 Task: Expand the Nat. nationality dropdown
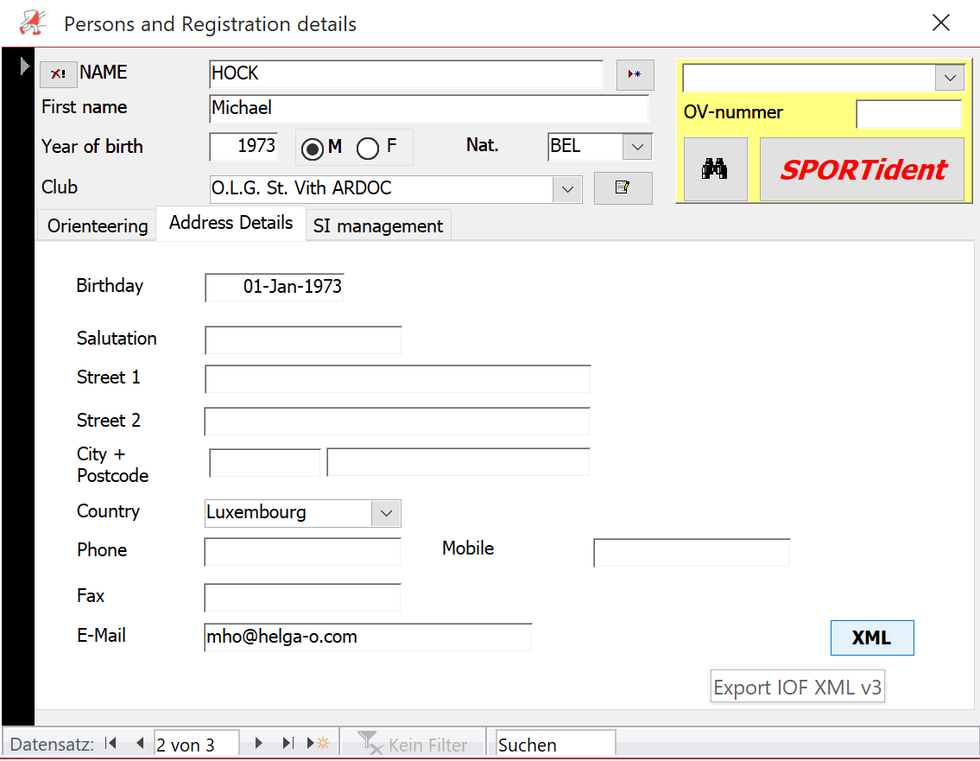[637, 148]
